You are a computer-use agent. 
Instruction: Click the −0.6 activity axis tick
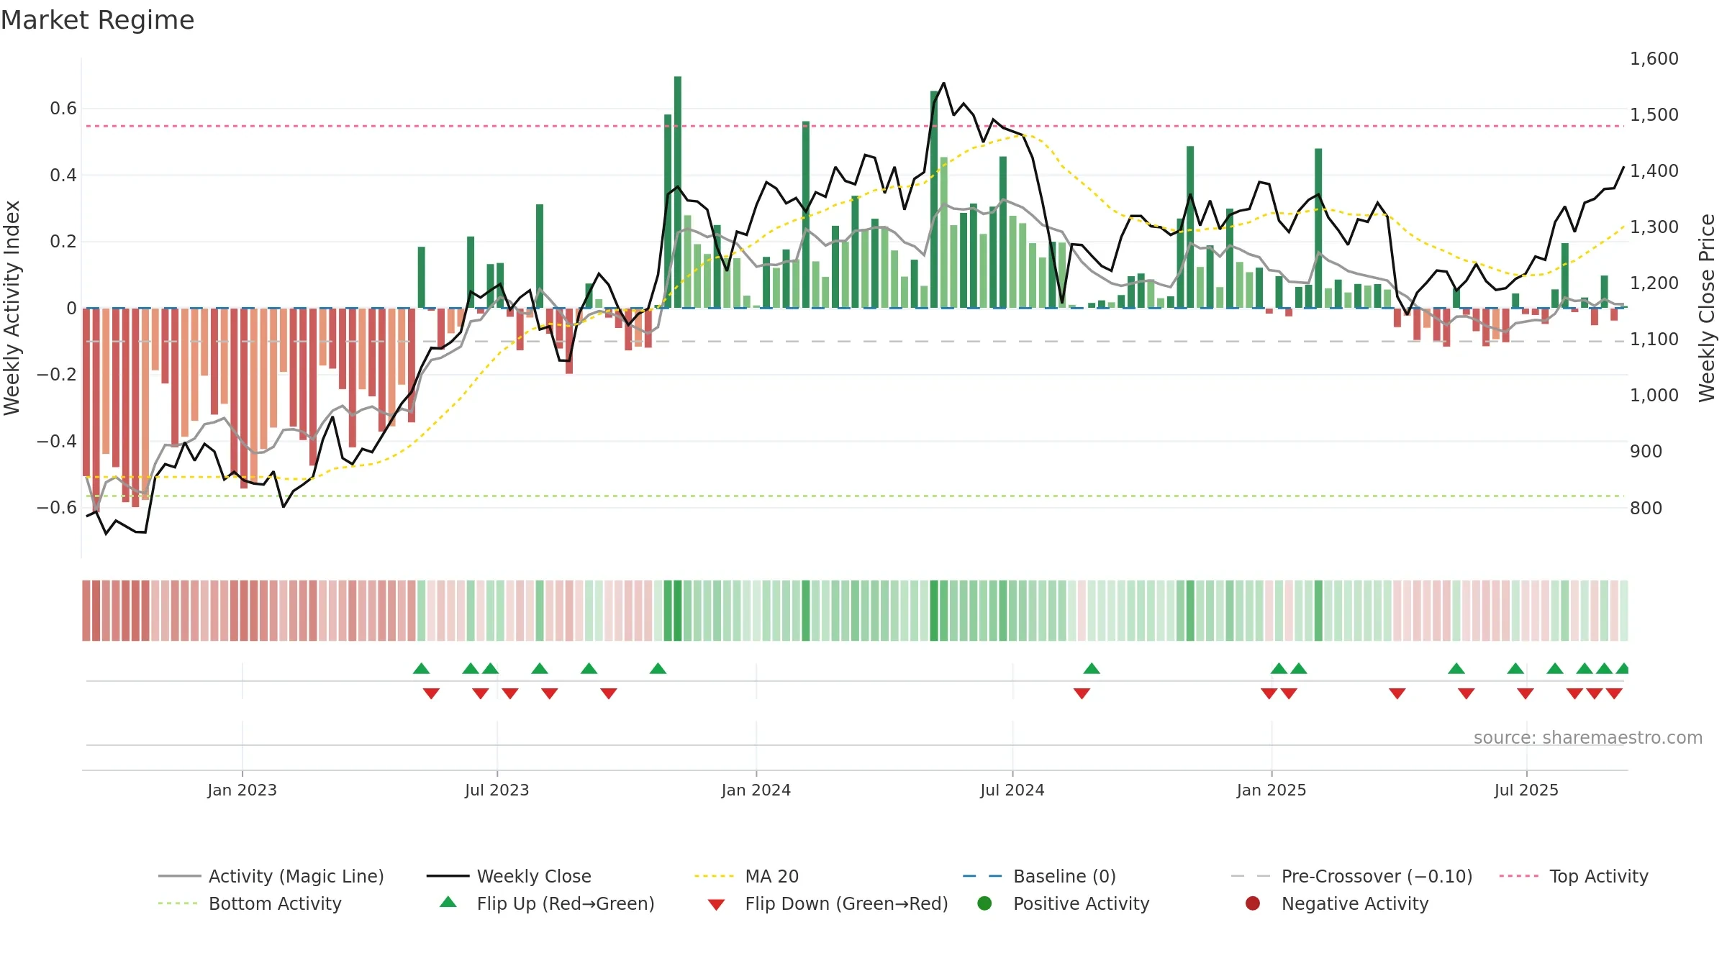click(57, 508)
